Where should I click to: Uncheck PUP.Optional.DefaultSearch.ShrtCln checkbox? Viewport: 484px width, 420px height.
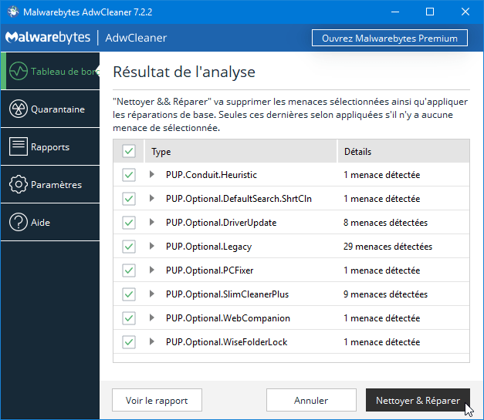[129, 199]
